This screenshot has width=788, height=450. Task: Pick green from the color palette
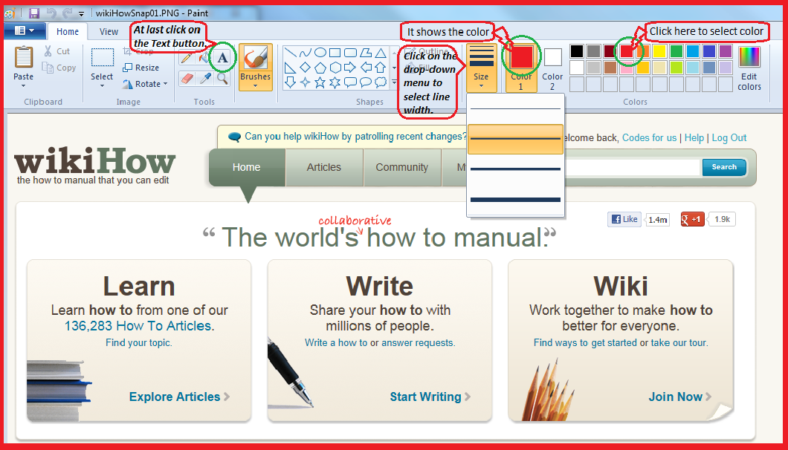click(676, 51)
